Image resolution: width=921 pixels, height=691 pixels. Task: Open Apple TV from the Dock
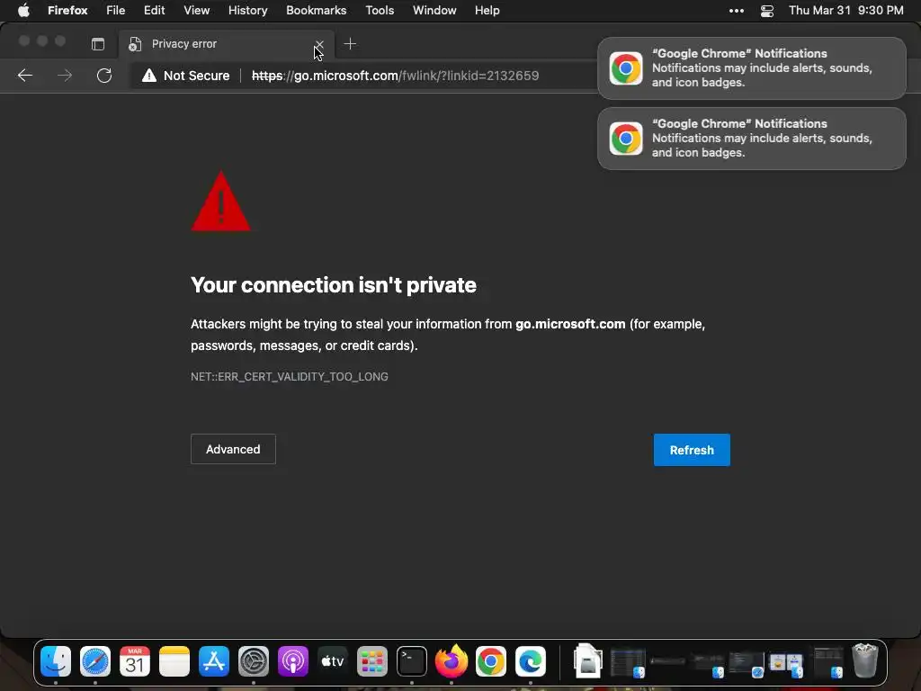[333, 661]
